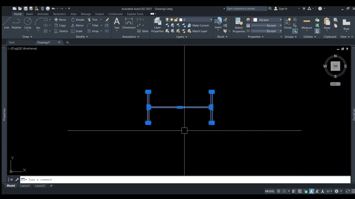Insert multiline Text tool
This screenshot has width=355, height=199.
[117, 23]
